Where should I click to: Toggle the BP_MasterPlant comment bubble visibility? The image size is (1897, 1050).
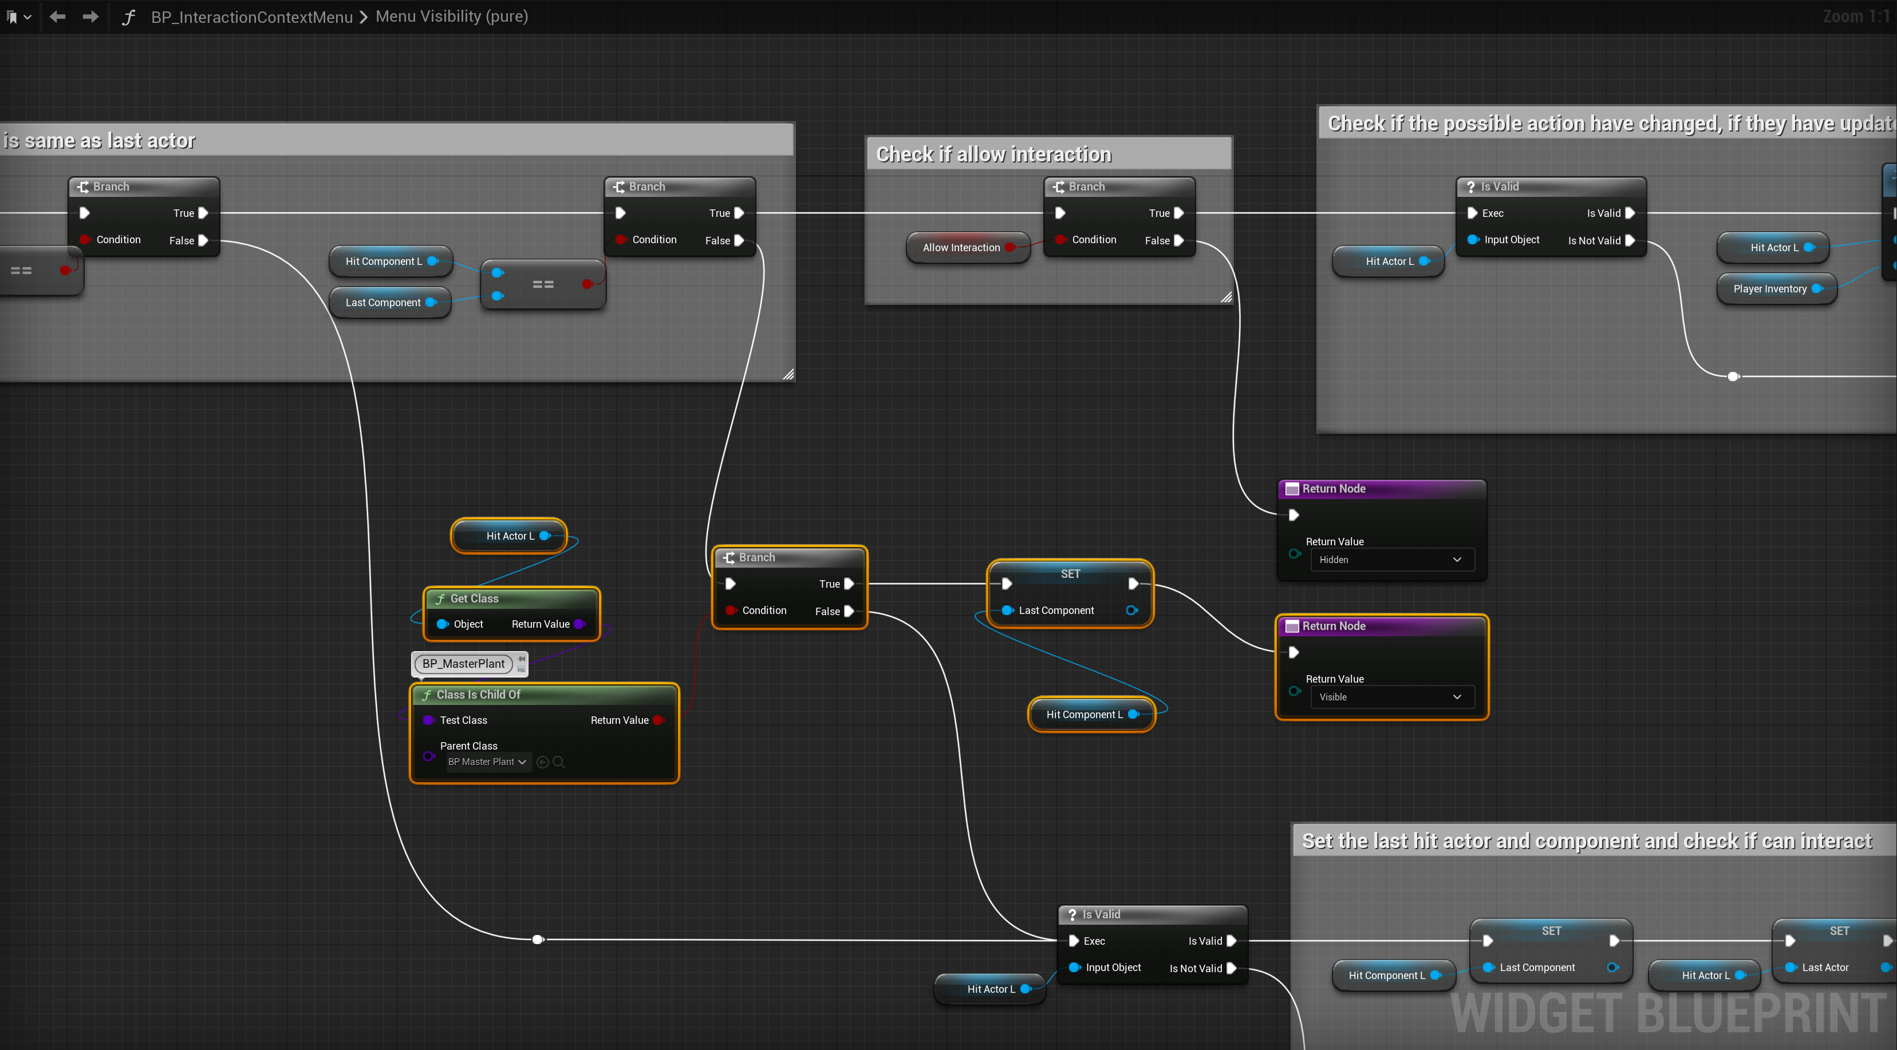click(x=522, y=669)
